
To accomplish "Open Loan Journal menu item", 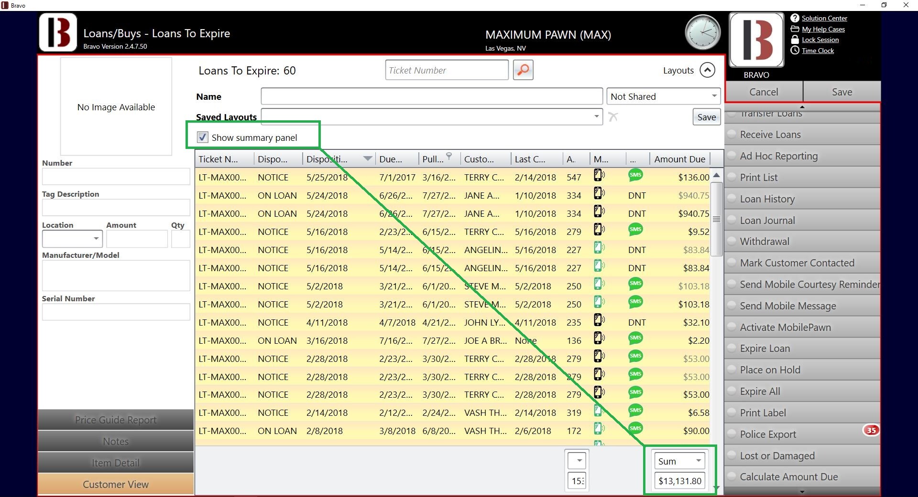I will 803,220.
